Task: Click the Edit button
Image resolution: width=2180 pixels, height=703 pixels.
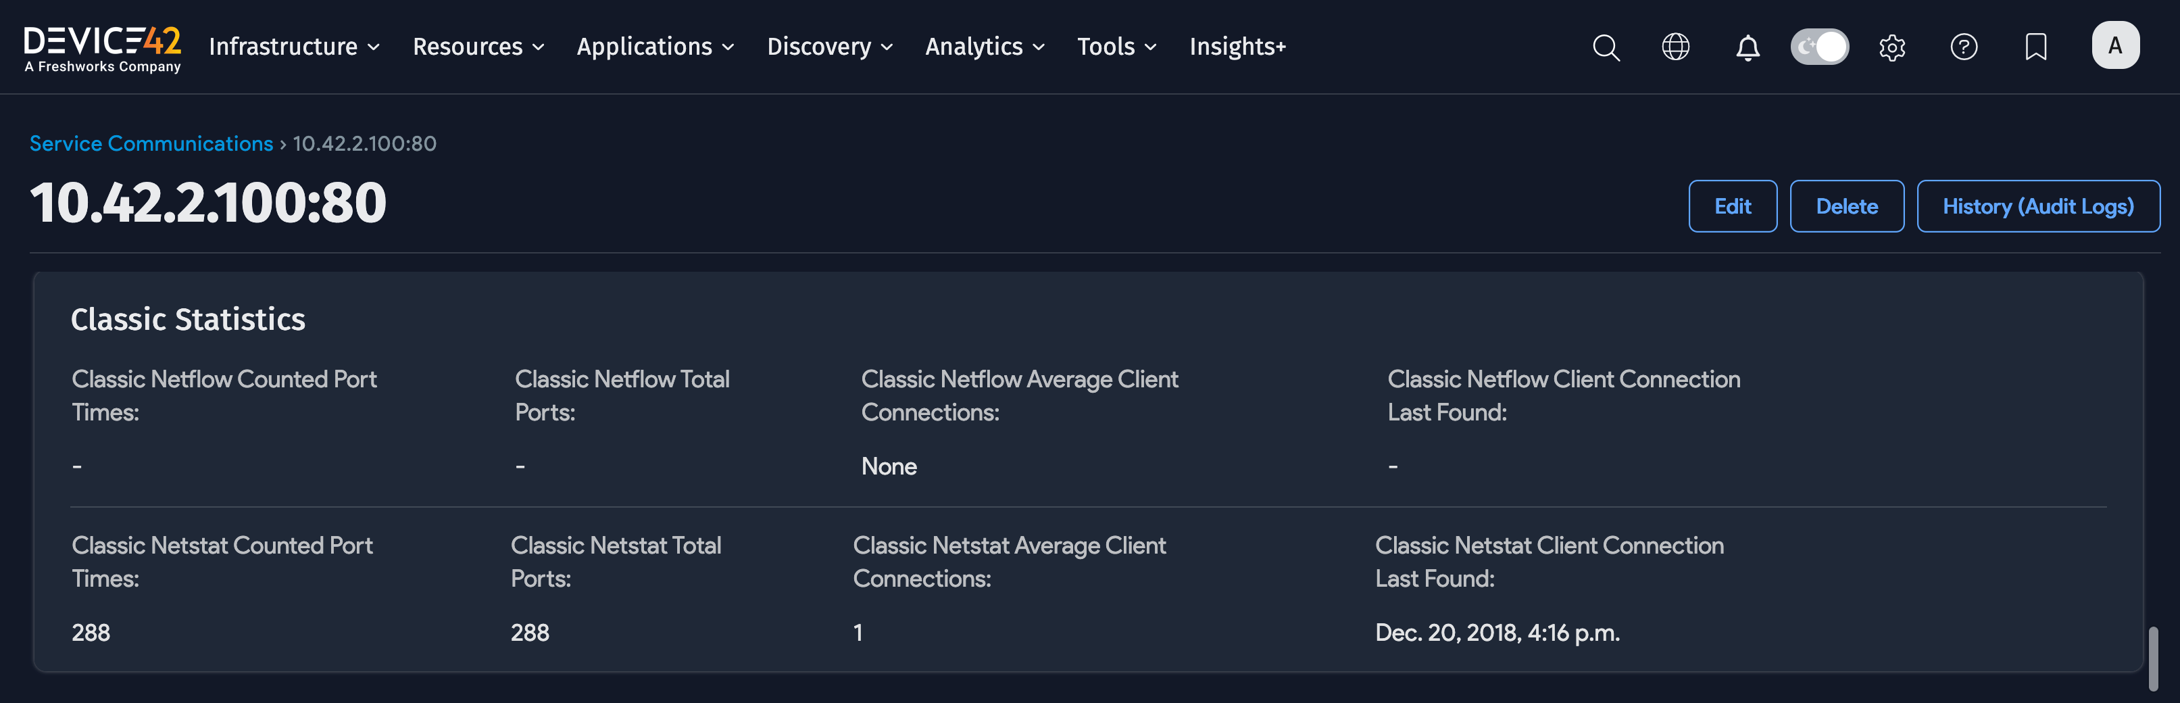Action: point(1733,207)
